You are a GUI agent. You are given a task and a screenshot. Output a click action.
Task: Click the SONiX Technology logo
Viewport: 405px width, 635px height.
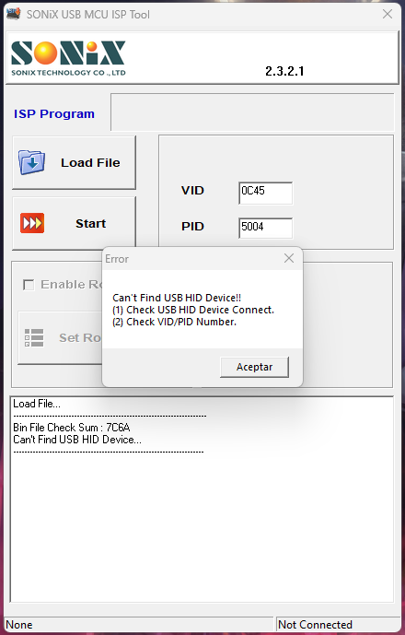[68, 58]
